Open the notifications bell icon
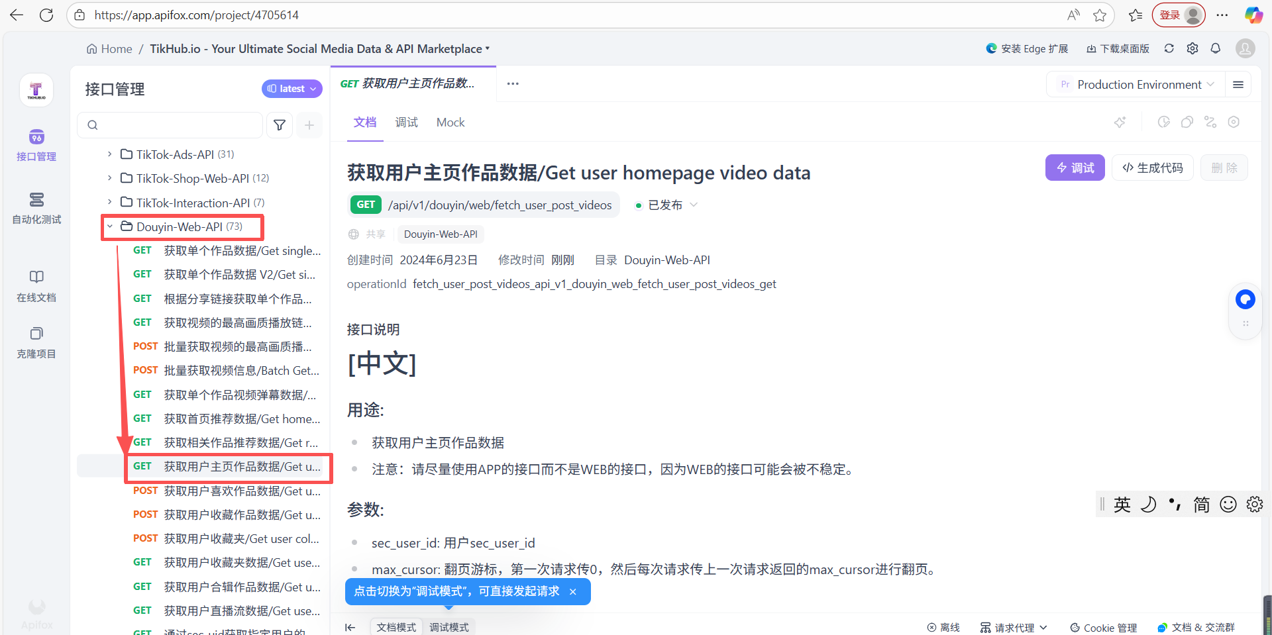The width and height of the screenshot is (1272, 635). click(1215, 48)
